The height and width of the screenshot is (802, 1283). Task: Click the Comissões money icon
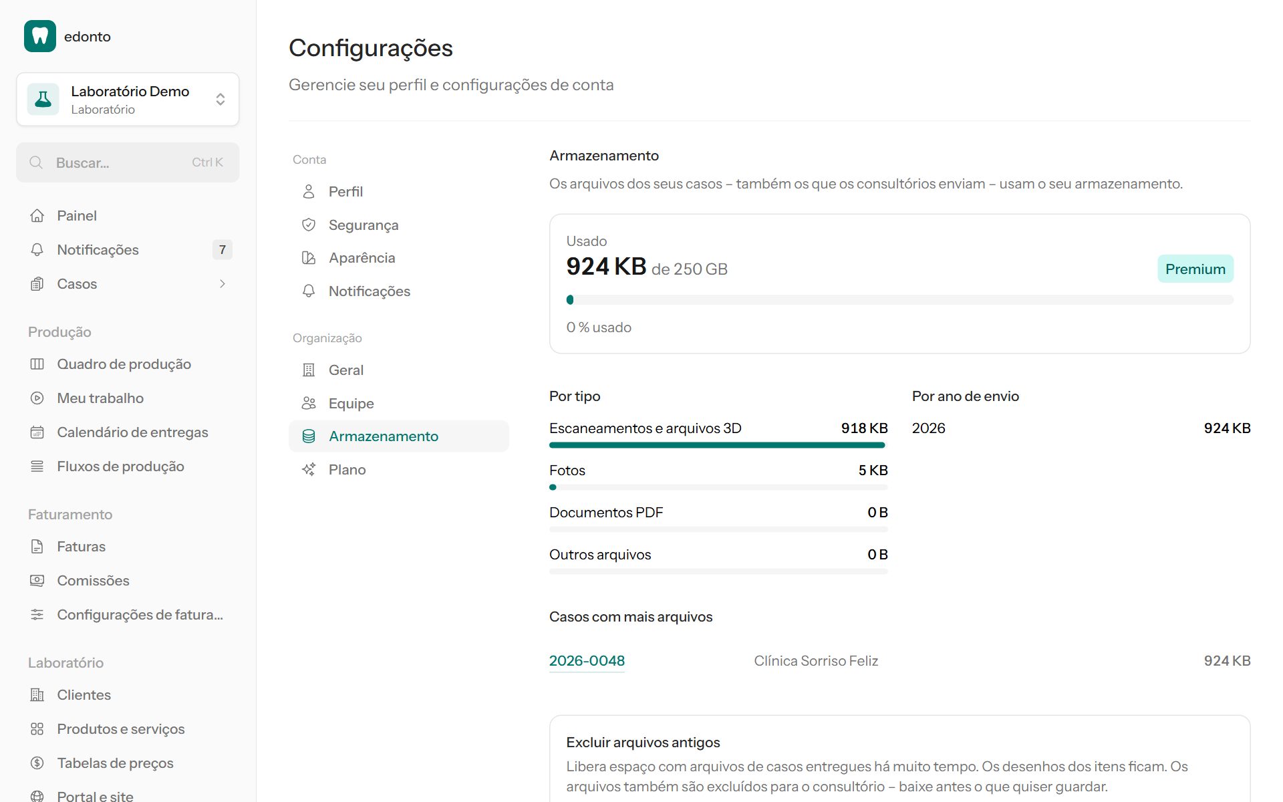(37, 581)
